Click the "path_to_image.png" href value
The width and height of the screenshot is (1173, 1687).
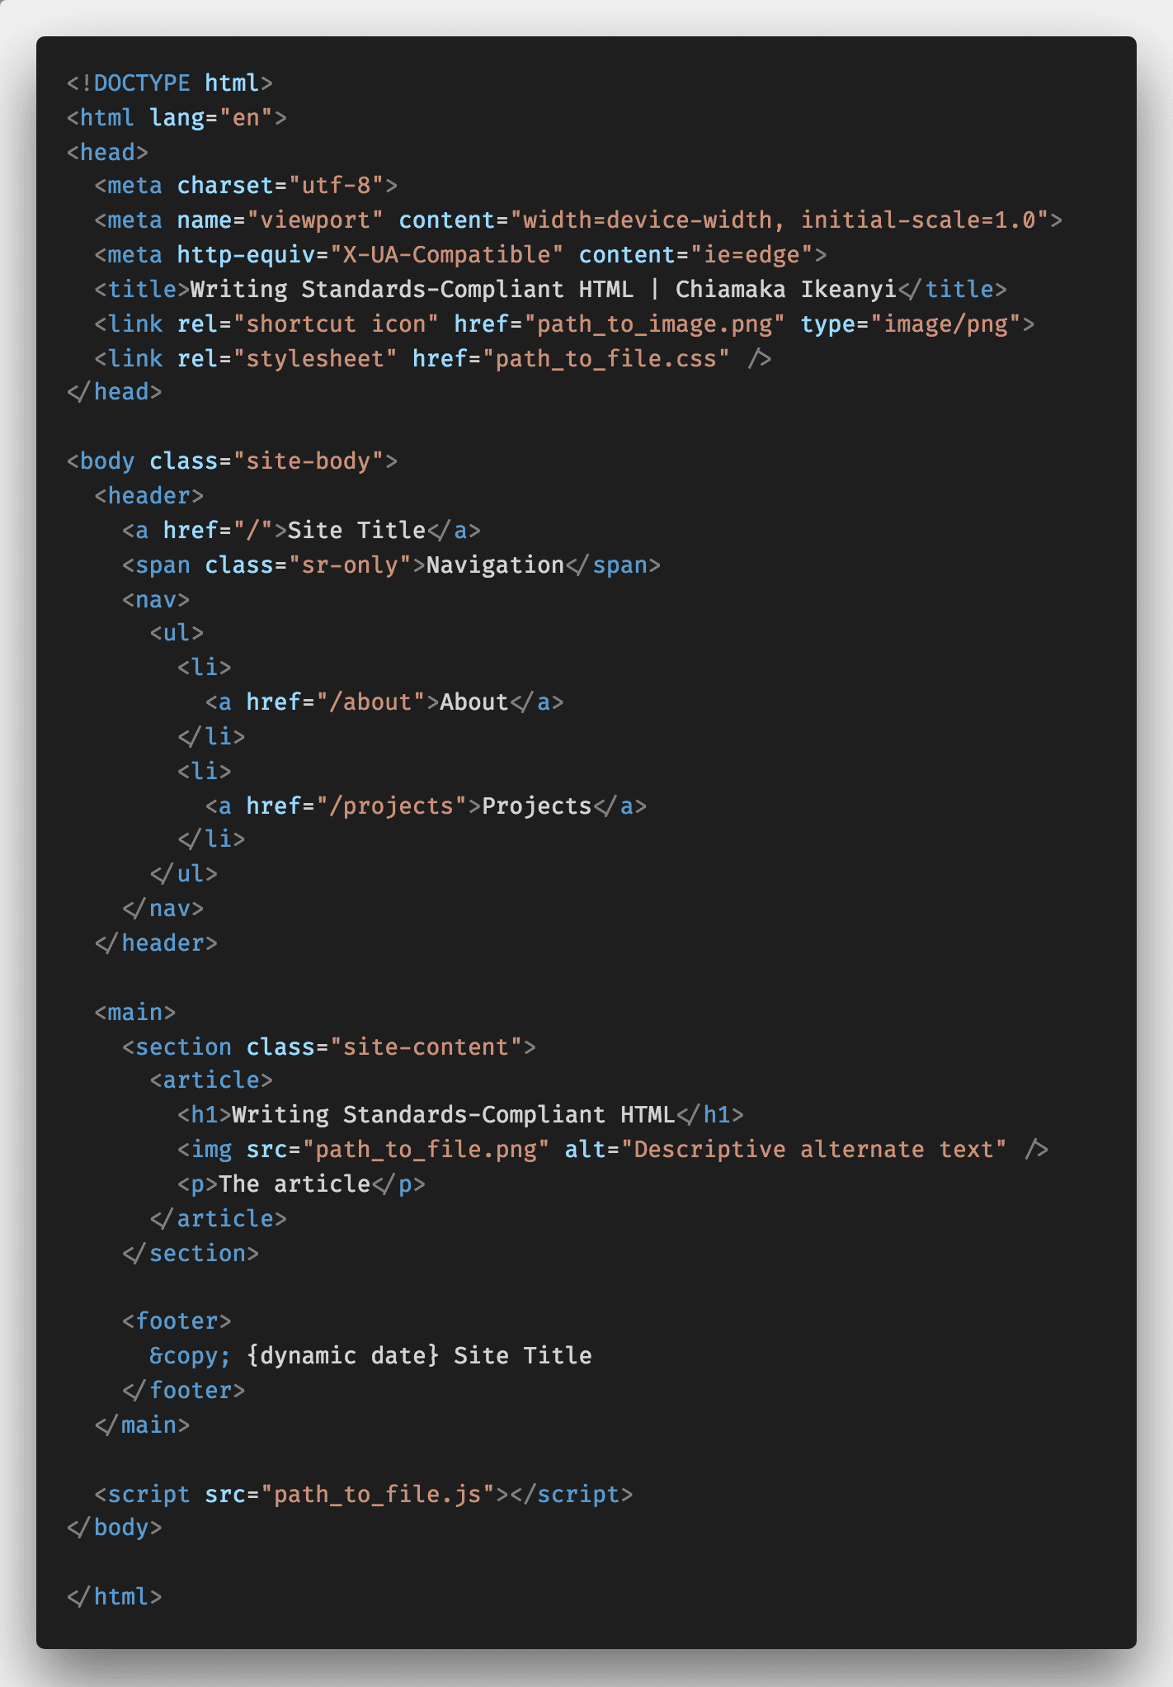point(654,324)
